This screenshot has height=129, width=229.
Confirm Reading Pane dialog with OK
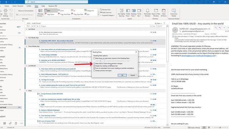(122, 75)
